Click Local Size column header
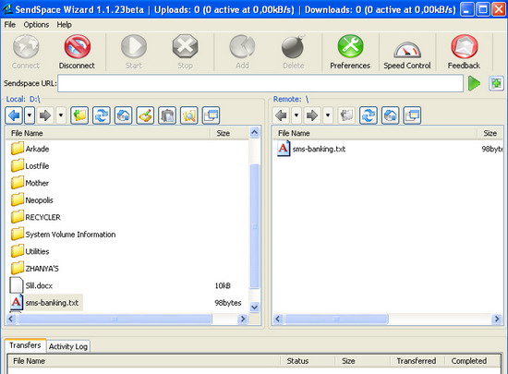The height and width of the screenshot is (374, 508). pos(230,133)
